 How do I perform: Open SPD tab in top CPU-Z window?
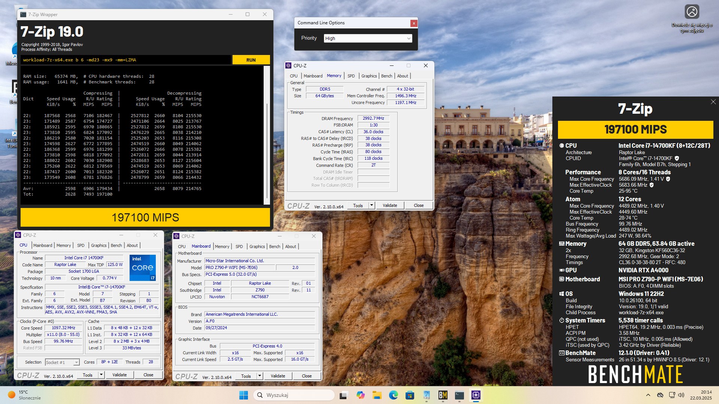351,76
